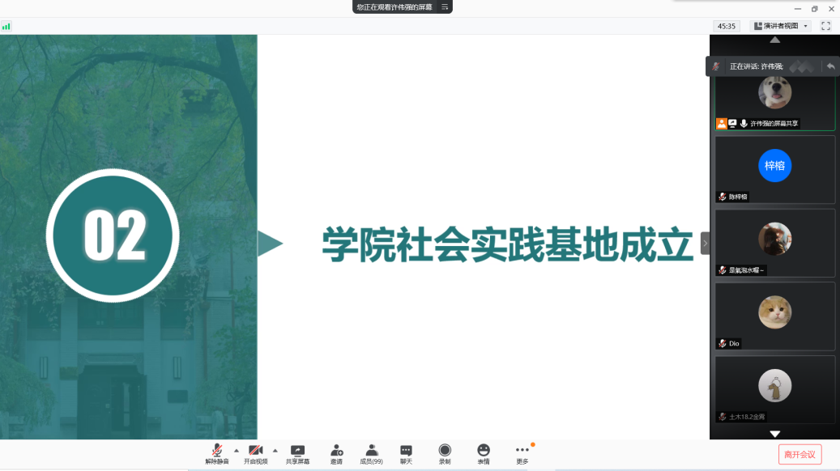Open audio options arrow beside 解除静音
The width and height of the screenshot is (840, 471).
[x=237, y=451]
